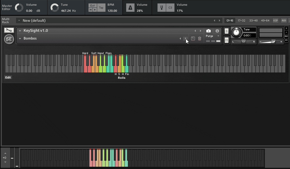Click the SE instrument logo
290x169 pixels.
click(x=9, y=39)
